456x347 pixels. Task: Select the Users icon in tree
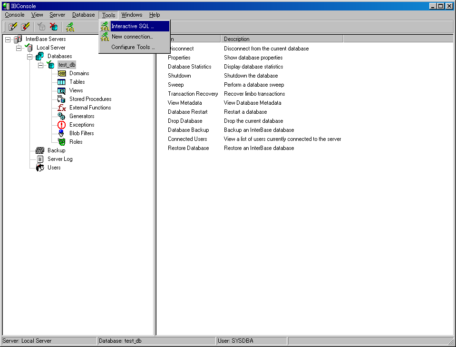click(x=40, y=168)
